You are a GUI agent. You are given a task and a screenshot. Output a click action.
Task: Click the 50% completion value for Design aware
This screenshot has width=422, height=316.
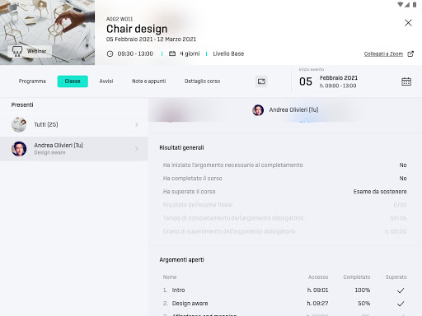(363, 304)
